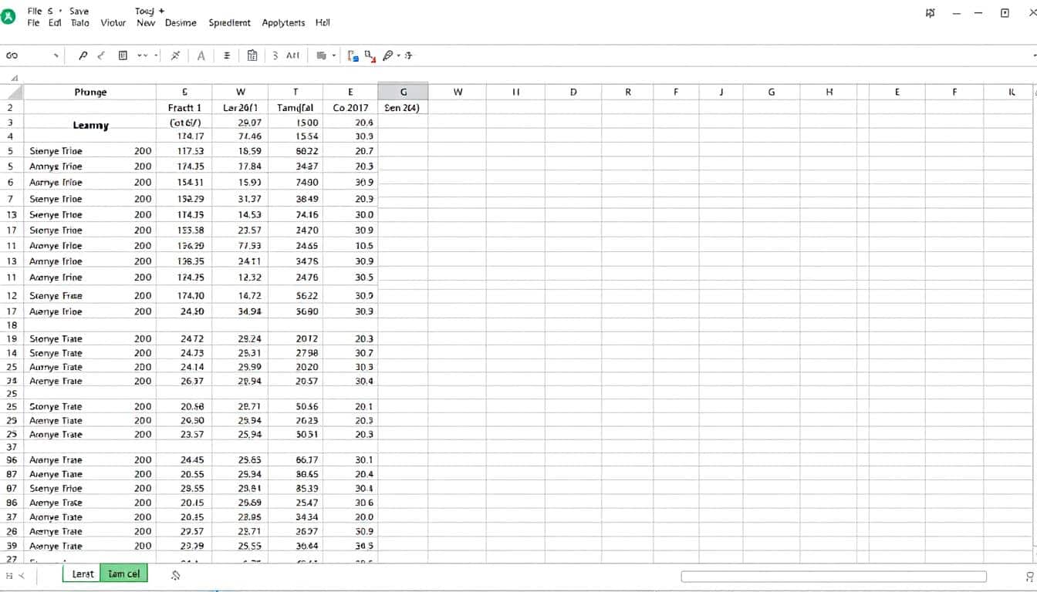Click the green app logo icon
Viewport: 1037px width, 592px height.
(8, 16)
